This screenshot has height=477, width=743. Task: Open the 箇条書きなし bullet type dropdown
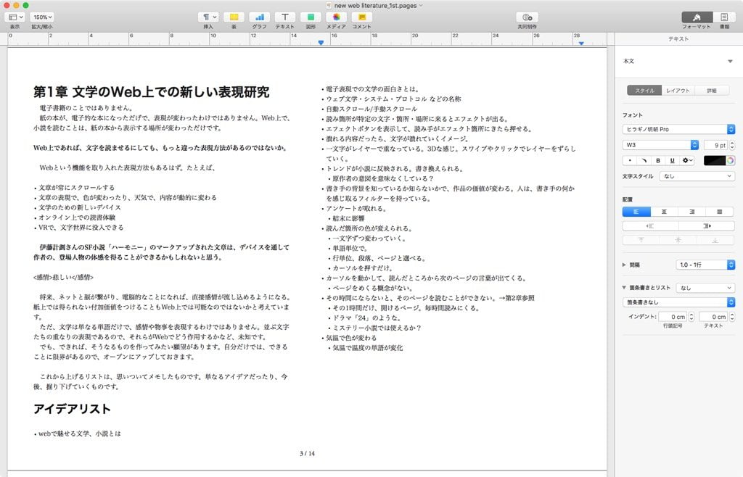coord(678,302)
